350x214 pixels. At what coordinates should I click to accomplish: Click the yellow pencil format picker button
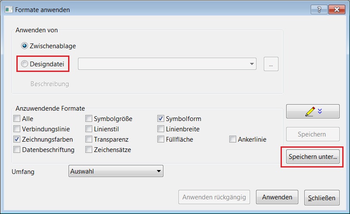[313, 111]
